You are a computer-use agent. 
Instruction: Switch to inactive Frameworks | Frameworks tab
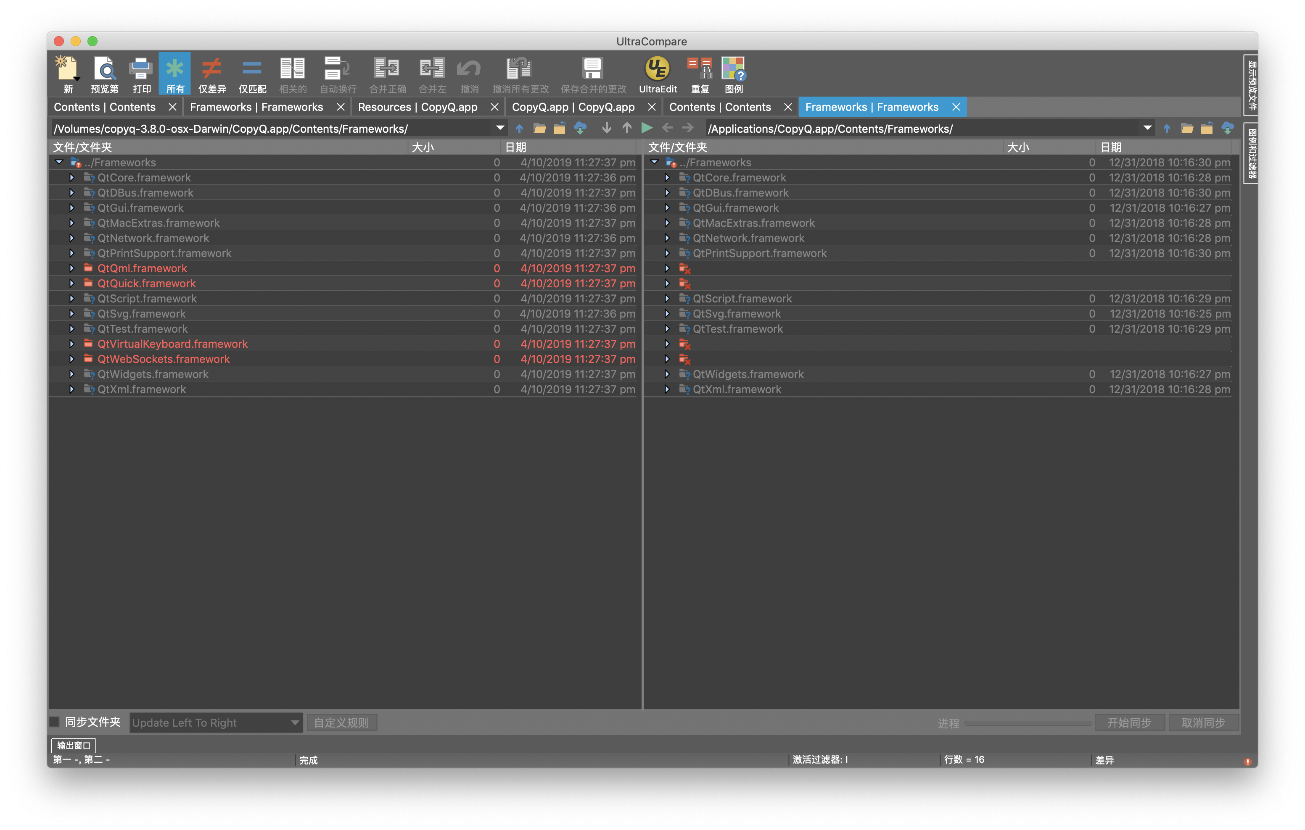(256, 107)
